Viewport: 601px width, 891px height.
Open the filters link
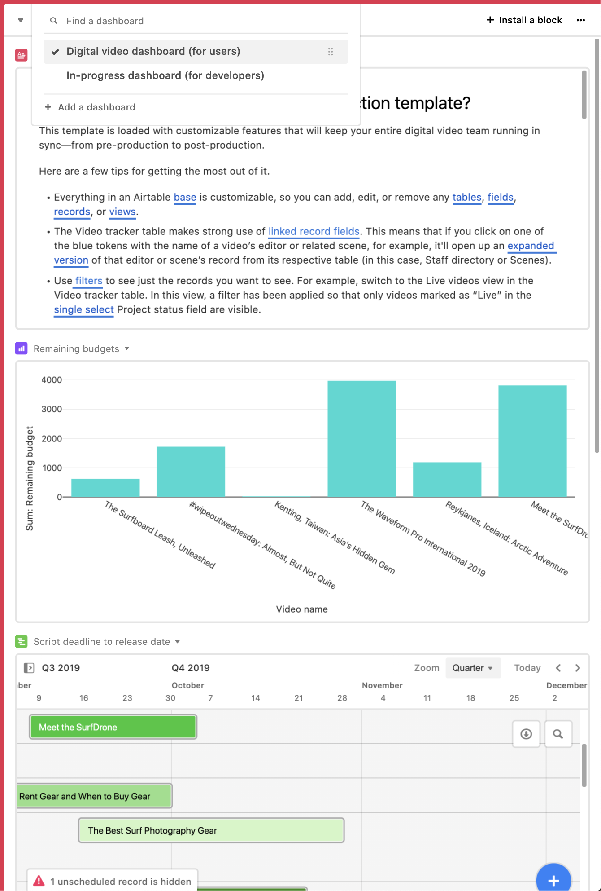point(89,281)
